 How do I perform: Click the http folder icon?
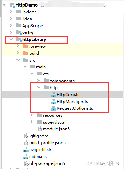[x=46, y=87]
